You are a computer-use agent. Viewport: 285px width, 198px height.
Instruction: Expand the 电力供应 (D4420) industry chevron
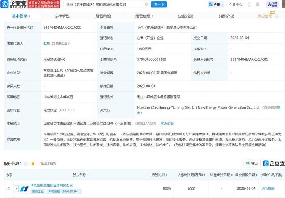click(x=75, y=110)
